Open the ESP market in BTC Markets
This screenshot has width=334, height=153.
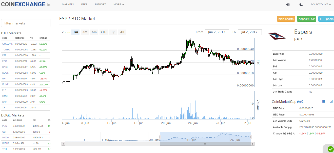point(4,55)
